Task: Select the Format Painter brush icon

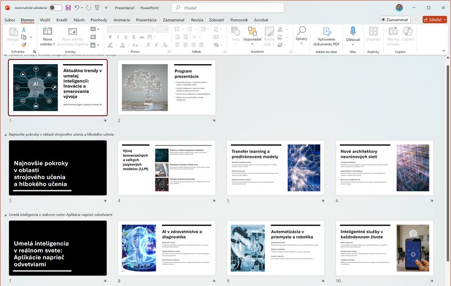Action: pyautogui.click(x=24, y=44)
